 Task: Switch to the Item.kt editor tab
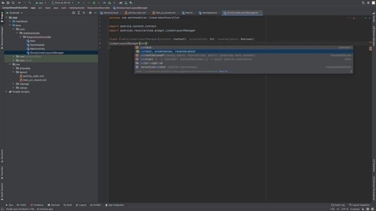tap(187, 13)
